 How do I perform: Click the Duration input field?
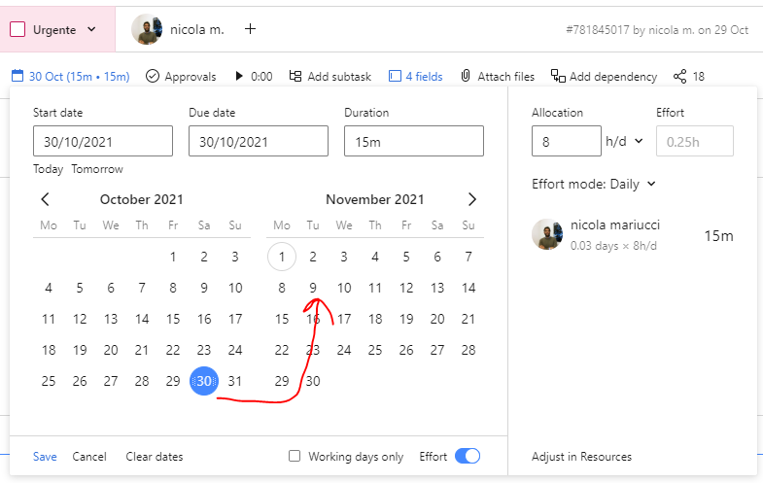(413, 141)
